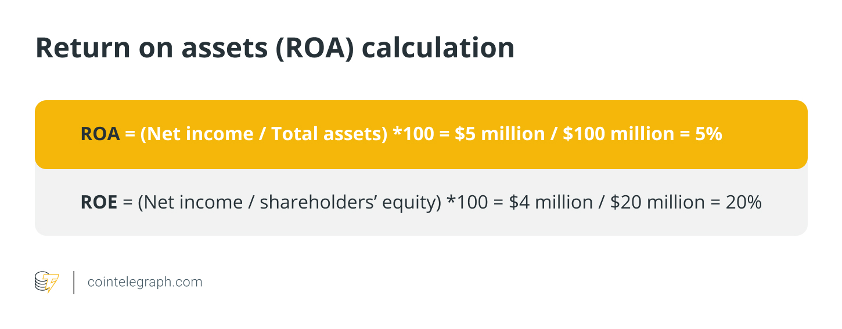Screen dimensions: 842x329
Task: Select the bold ROA label
Action: pos(100,134)
